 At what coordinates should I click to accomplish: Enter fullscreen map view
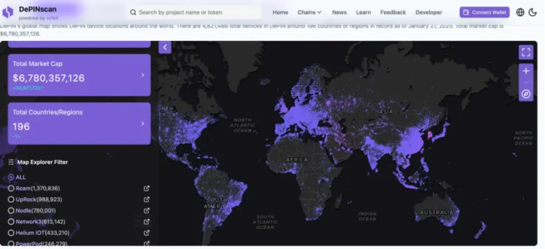point(525,52)
